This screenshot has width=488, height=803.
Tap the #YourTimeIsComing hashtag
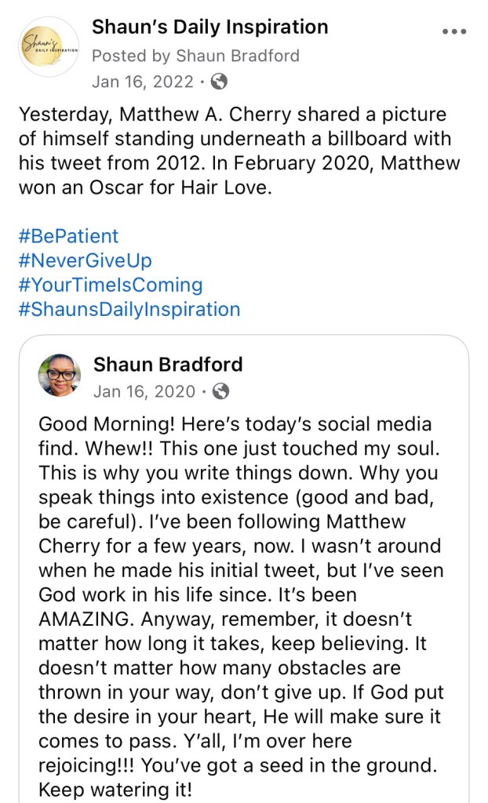pos(110,285)
